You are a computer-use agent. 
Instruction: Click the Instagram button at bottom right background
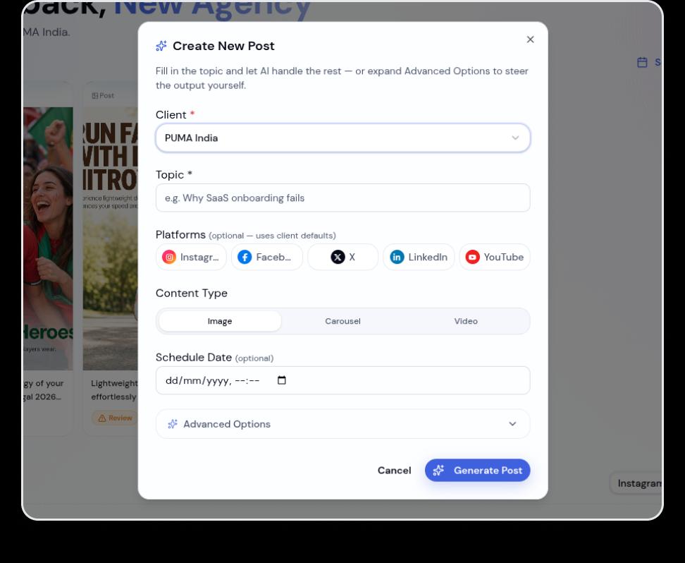click(636, 483)
